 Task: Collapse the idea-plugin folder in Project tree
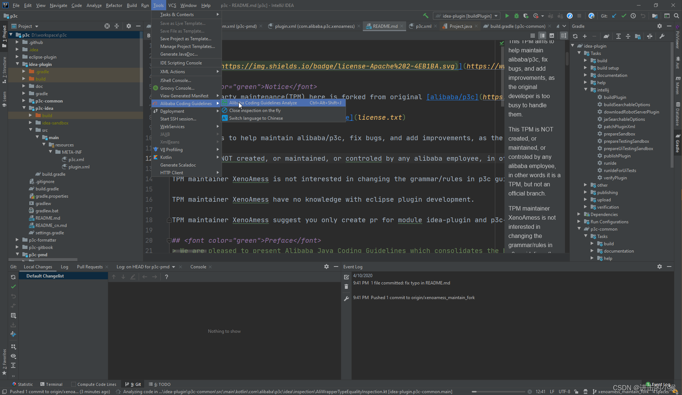pos(17,64)
